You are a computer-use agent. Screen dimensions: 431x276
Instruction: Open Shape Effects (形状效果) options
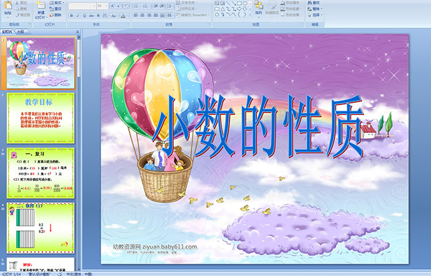[x=291, y=15]
